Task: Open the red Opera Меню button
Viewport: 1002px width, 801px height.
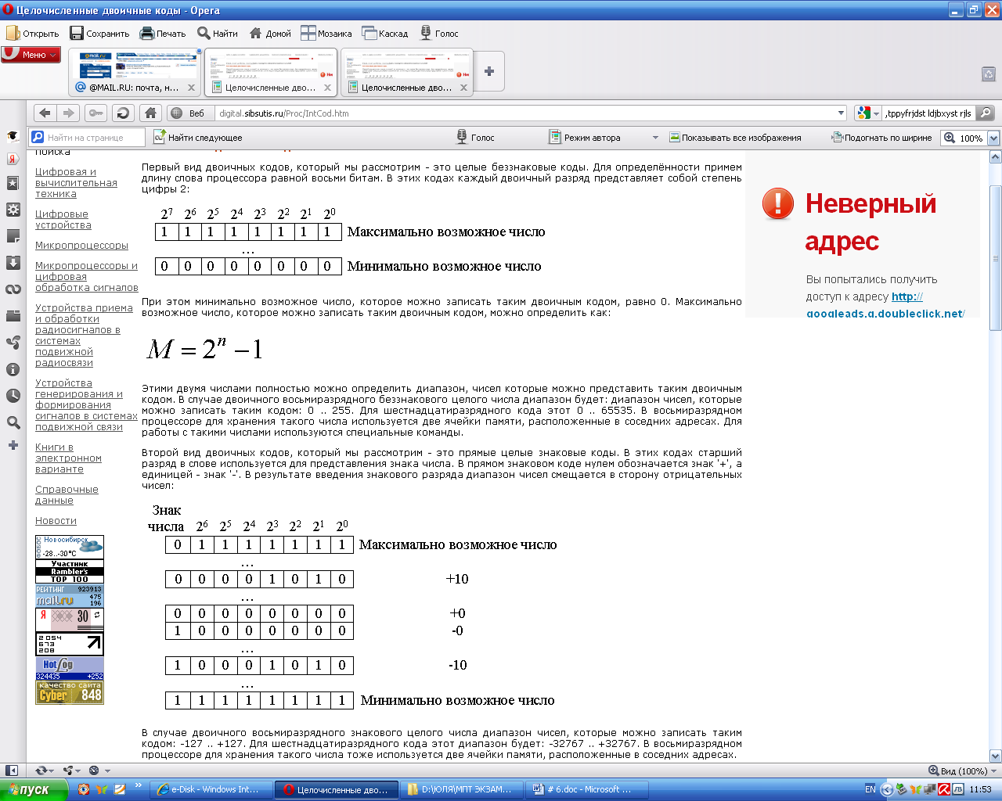Action: tap(31, 55)
